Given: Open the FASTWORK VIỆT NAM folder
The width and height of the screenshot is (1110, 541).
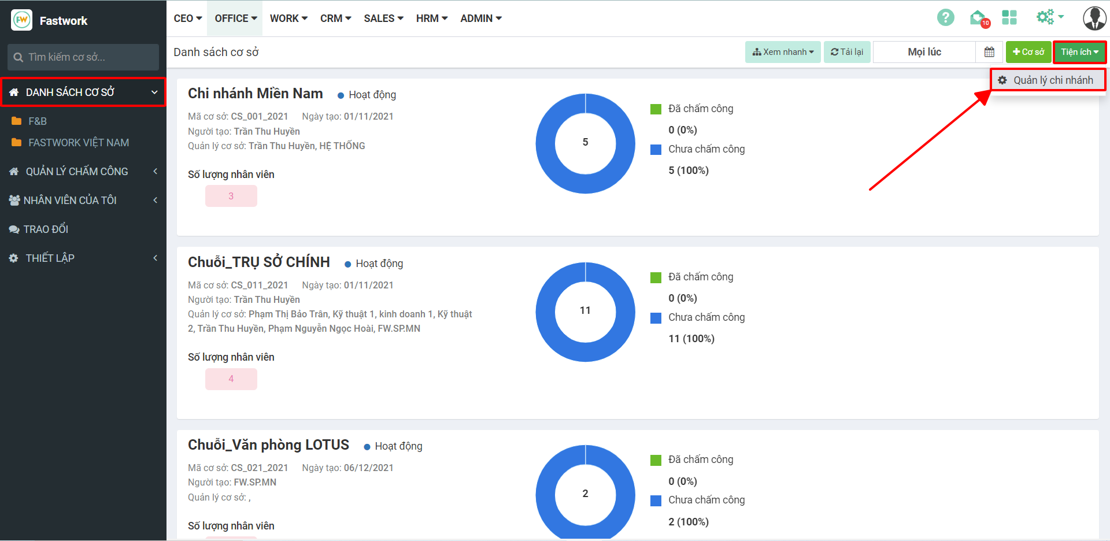Looking at the screenshot, I should [78, 143].
